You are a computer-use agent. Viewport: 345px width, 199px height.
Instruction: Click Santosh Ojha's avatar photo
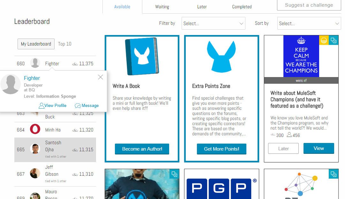coord(35,149)
